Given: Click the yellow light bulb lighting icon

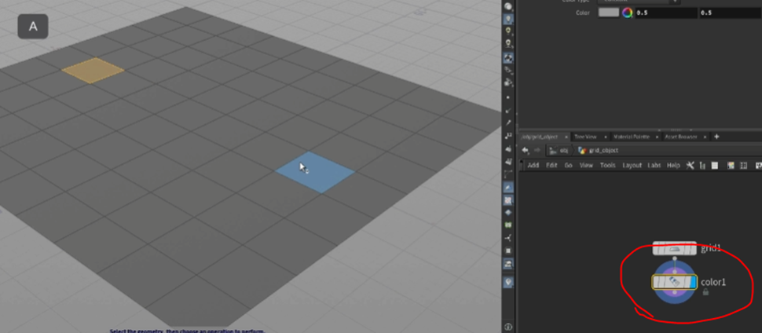Looking at the screenshot, I should 508,31.
